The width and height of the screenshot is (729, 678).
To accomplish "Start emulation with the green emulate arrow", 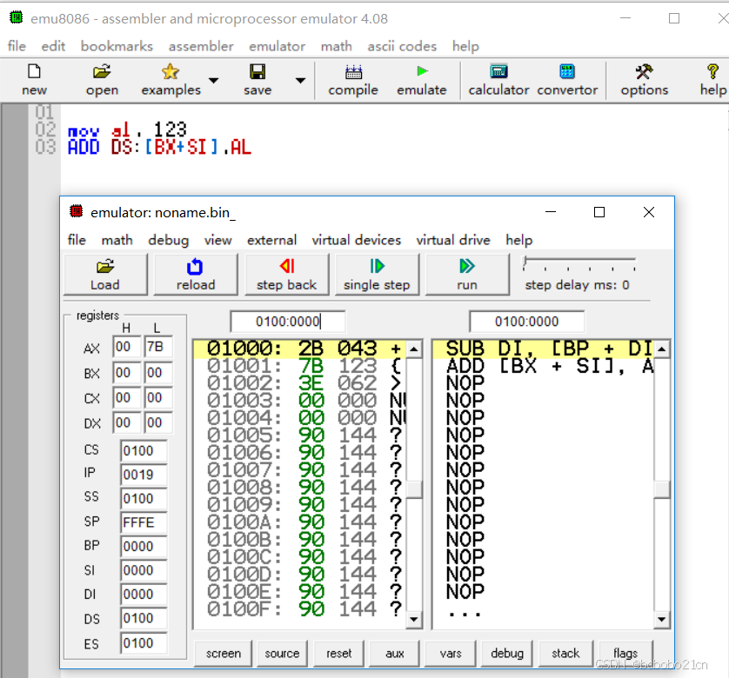I will [422, 79].
